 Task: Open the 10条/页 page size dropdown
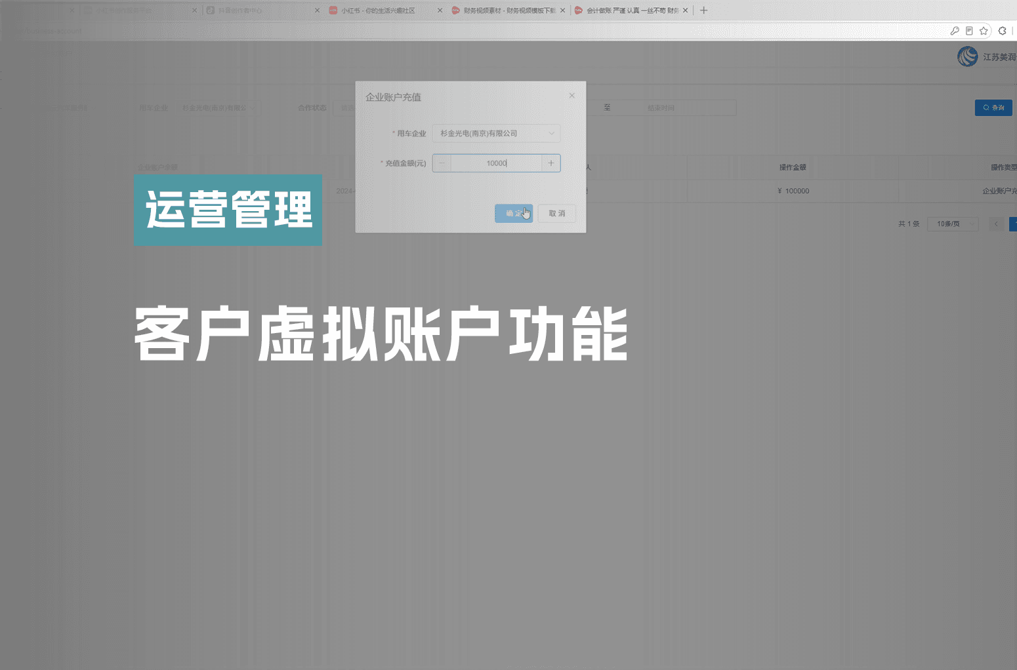(x=953, y=224)
